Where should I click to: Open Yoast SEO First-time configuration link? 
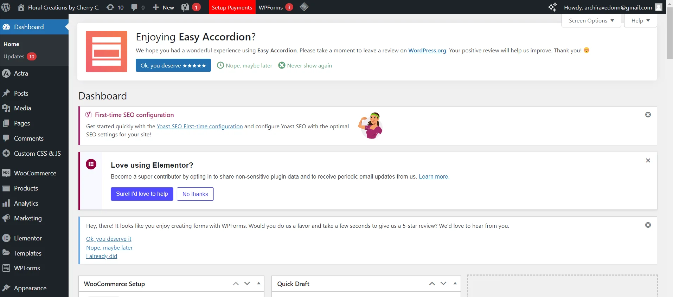200,126
